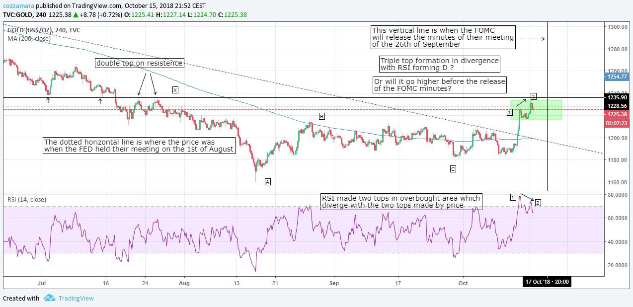Click the boxed A label below the August low
The image size is (633, 307).
[x=267, y=182]
